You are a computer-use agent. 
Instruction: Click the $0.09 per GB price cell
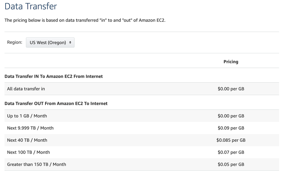point(231,128)
